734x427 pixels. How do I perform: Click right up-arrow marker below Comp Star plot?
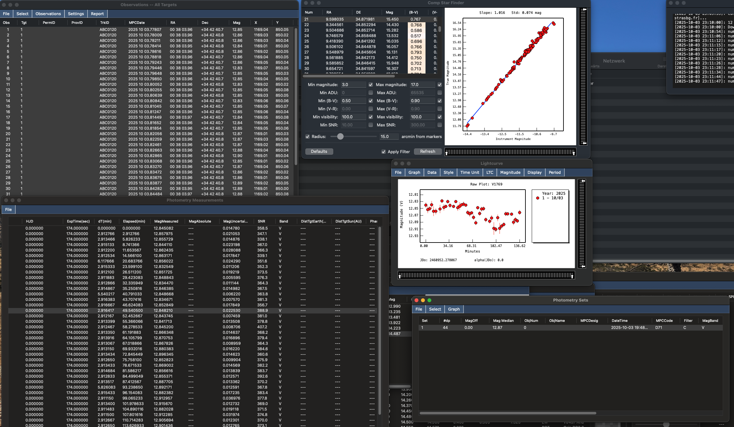(574, 153)
